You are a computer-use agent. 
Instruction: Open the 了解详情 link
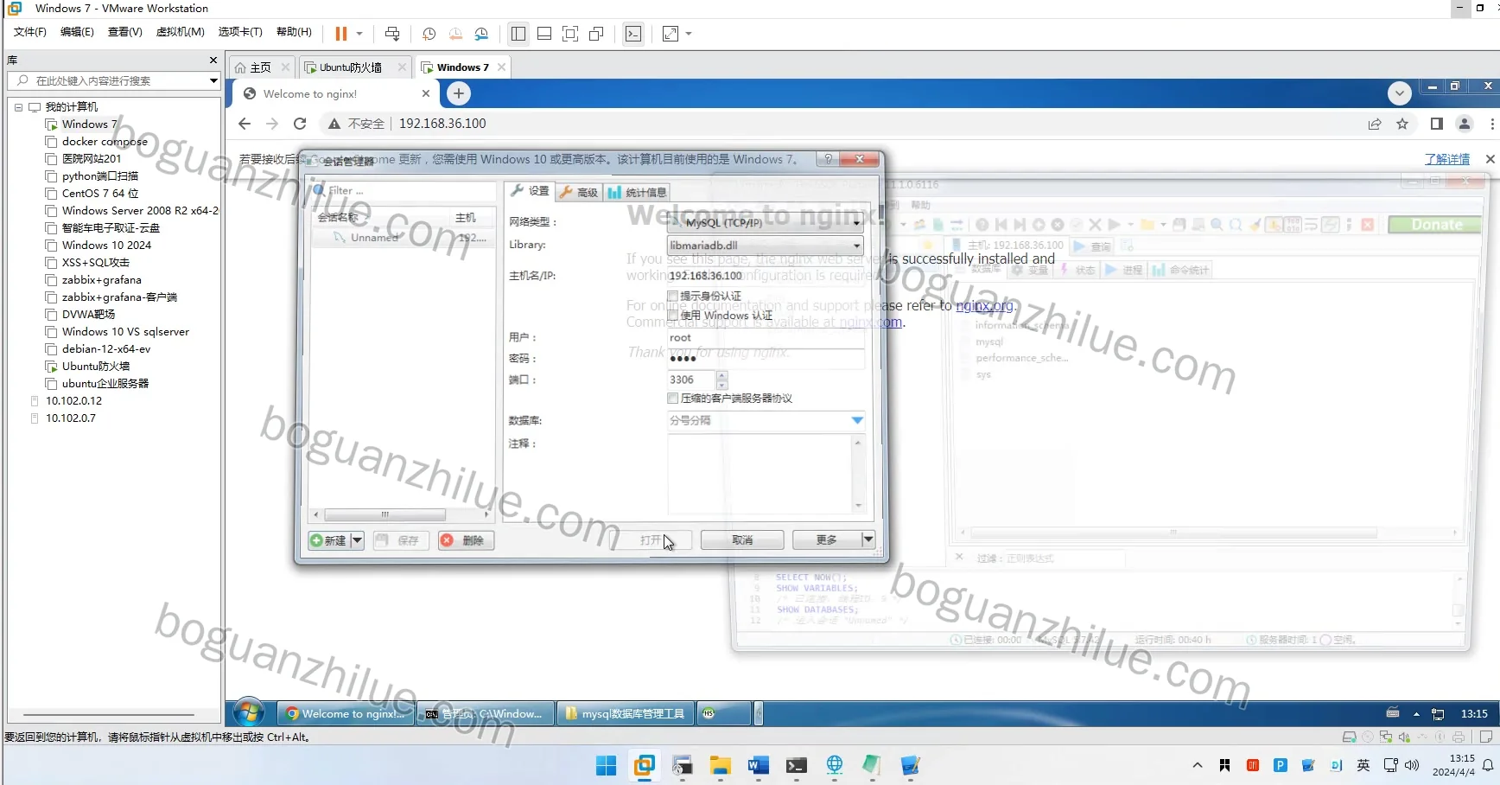pyautogui.click(x=1447, y=159)
